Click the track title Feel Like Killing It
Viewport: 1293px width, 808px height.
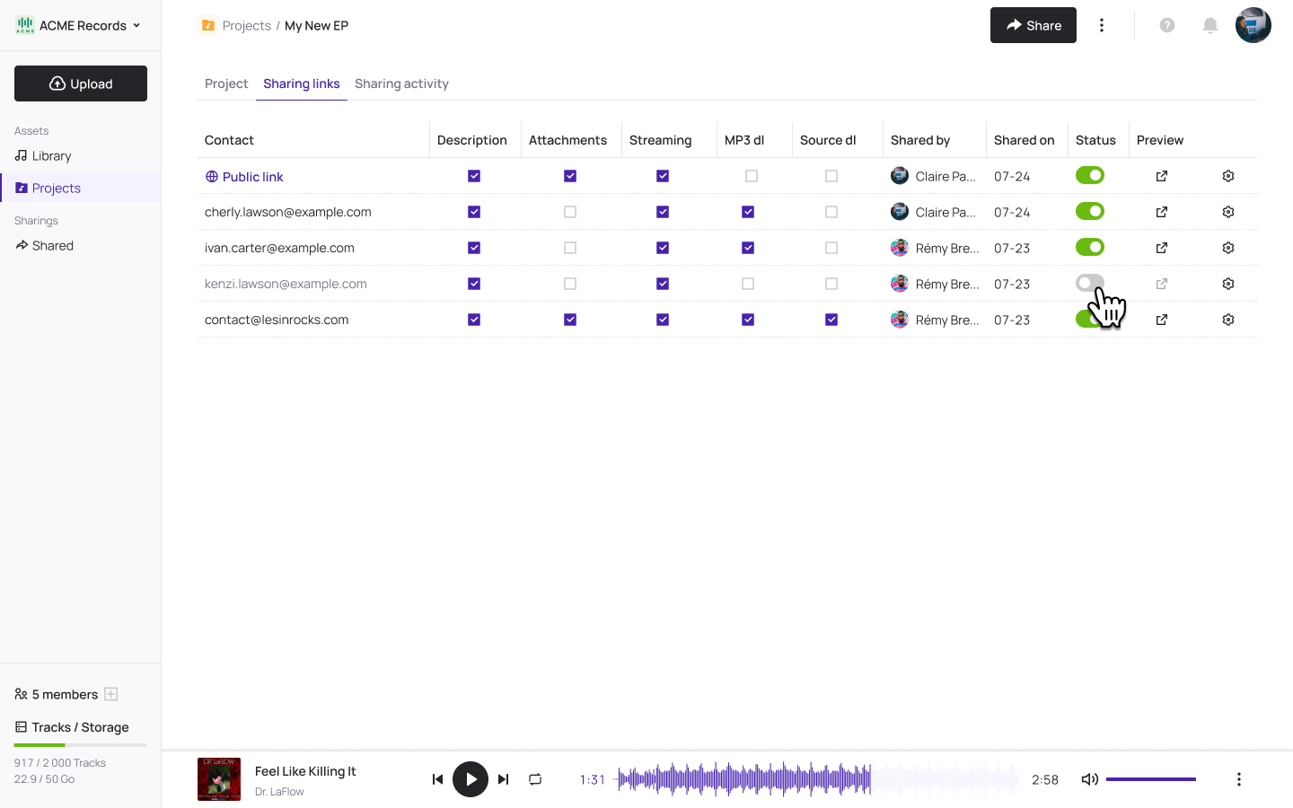(x=305, y=771)
